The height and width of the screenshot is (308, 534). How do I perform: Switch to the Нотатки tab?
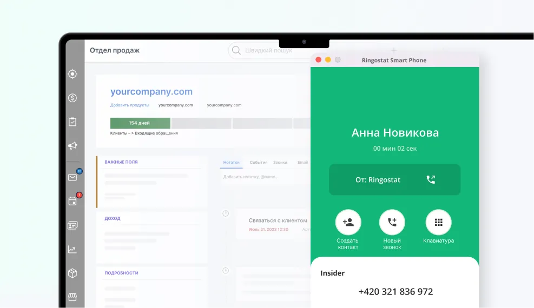coord(231,163)
